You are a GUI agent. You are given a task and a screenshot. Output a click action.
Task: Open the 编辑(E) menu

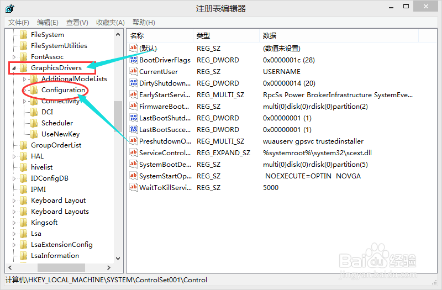click(x=48, y=22)
